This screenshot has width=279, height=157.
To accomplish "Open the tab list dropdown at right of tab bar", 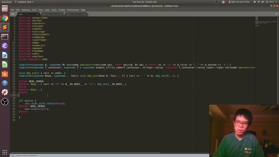I will coord(276,14).
